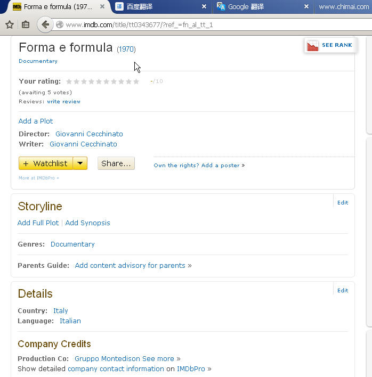
Task: Click the Forma e formula title heading
Action: point(66,47)
